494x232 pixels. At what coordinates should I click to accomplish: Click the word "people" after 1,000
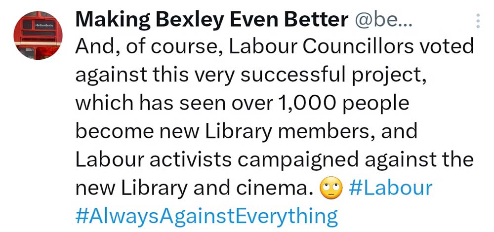(x=382, y=104)
